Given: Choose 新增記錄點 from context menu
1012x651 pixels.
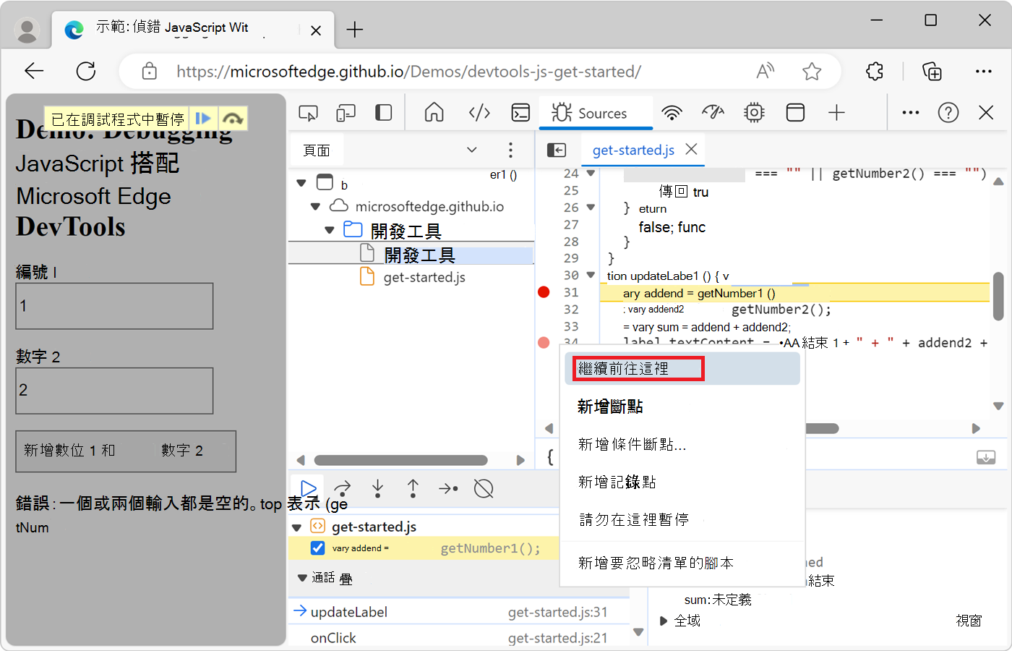Looking at the screenshot, I should tap(682, 482).
